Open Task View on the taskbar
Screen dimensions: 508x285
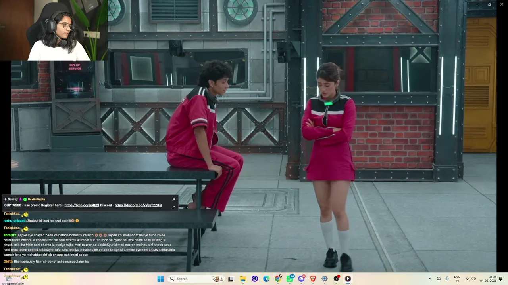(x=231, y=279)
